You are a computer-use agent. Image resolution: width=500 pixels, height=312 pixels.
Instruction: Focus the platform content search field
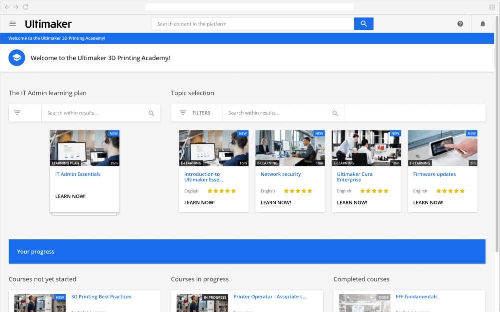253,24
